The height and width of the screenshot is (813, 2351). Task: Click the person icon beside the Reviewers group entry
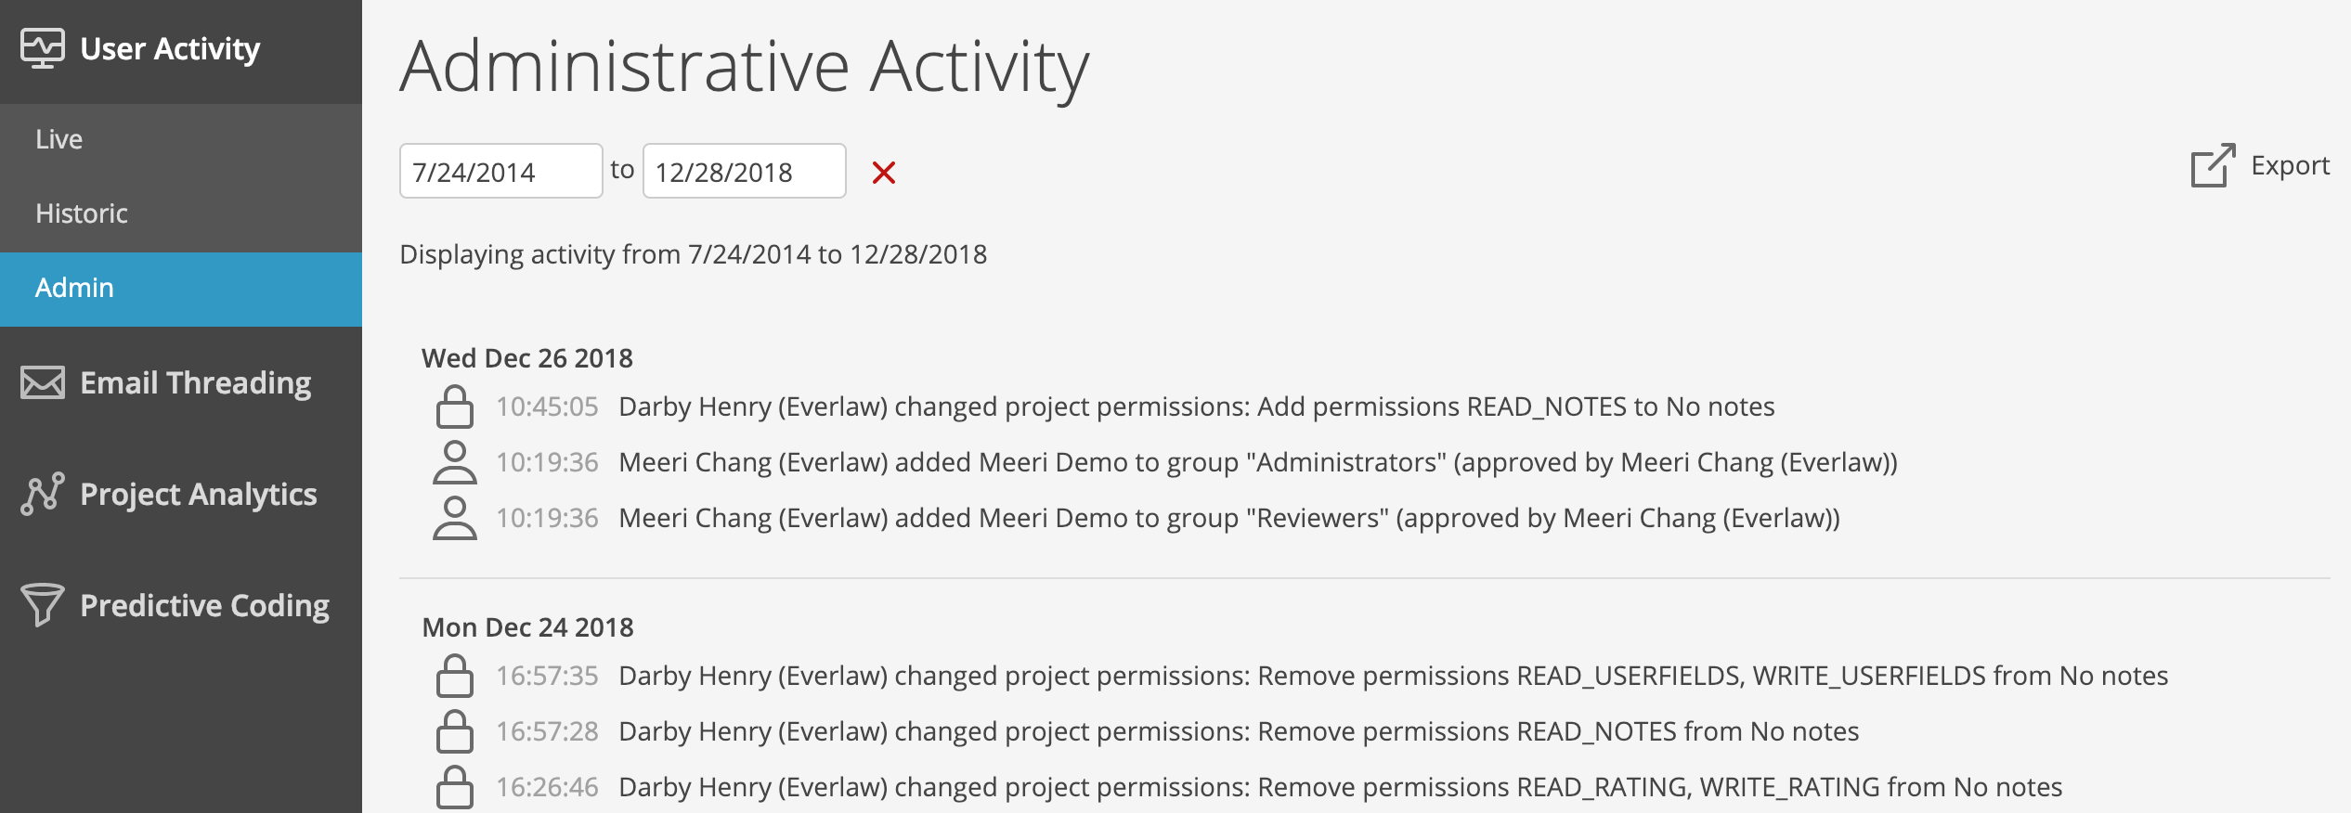pos(455,518)
